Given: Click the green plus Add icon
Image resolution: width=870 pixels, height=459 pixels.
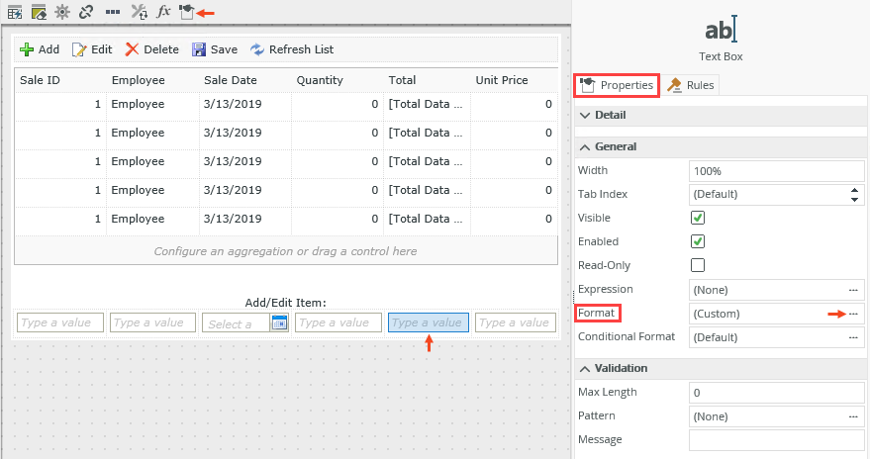Looking at the screenshot, I should point(27,49).
